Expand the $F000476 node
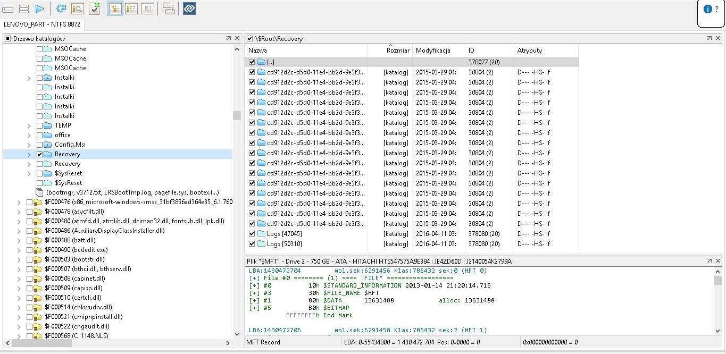This screenshot has height=354, width=726. [x=20, y=202]
